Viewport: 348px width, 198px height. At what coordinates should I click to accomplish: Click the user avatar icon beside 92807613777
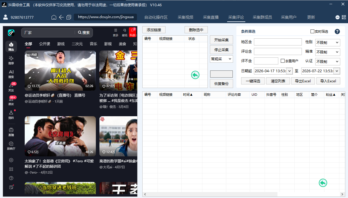coord(6,17)
